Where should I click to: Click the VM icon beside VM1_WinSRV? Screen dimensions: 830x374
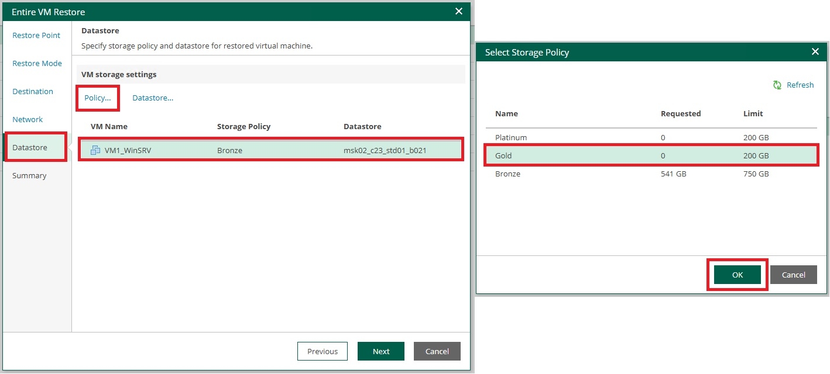point(95,150)
